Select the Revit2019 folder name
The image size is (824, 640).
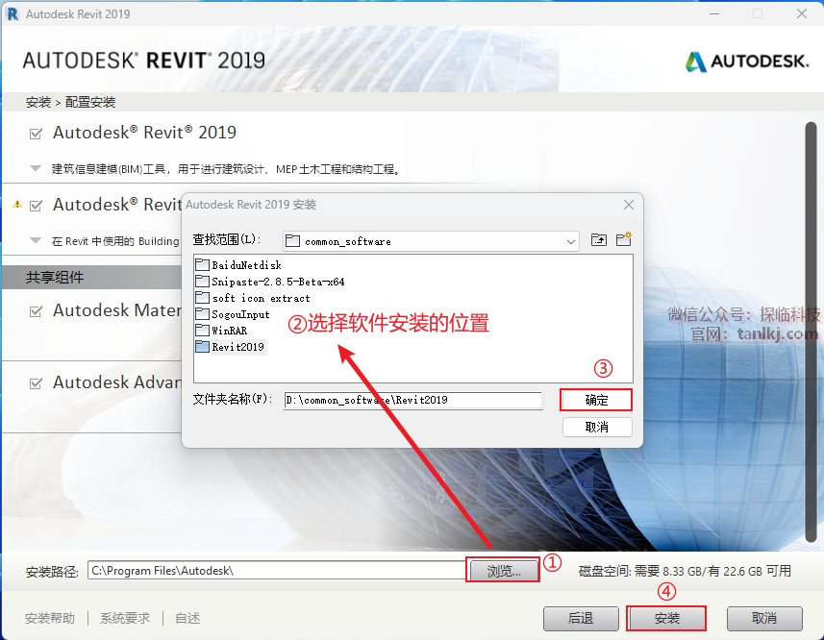(x=237, y=347)
